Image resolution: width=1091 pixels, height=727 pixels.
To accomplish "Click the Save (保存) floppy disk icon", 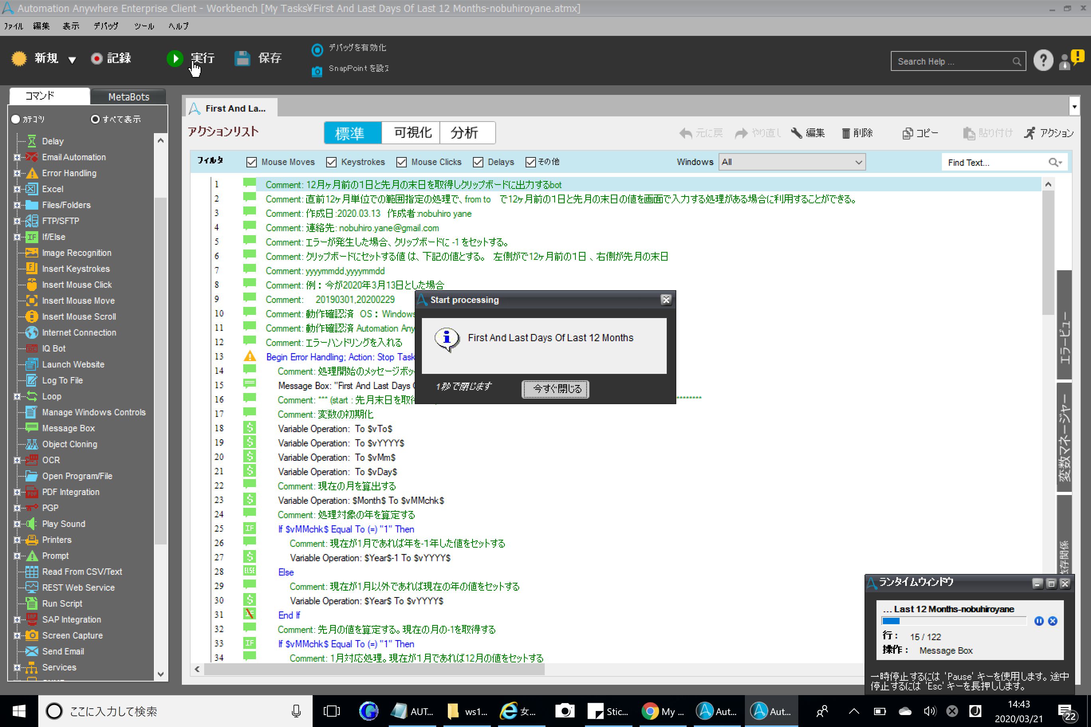I will (242, 59).
